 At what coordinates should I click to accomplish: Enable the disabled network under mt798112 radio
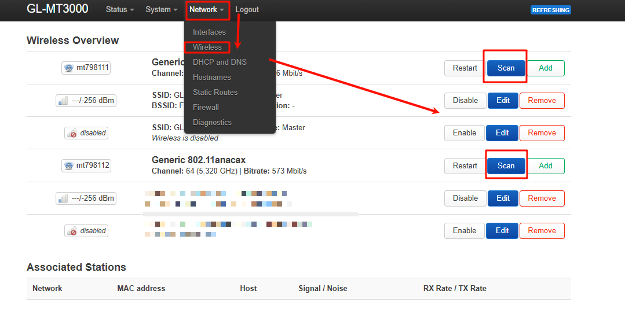[464, 230]
